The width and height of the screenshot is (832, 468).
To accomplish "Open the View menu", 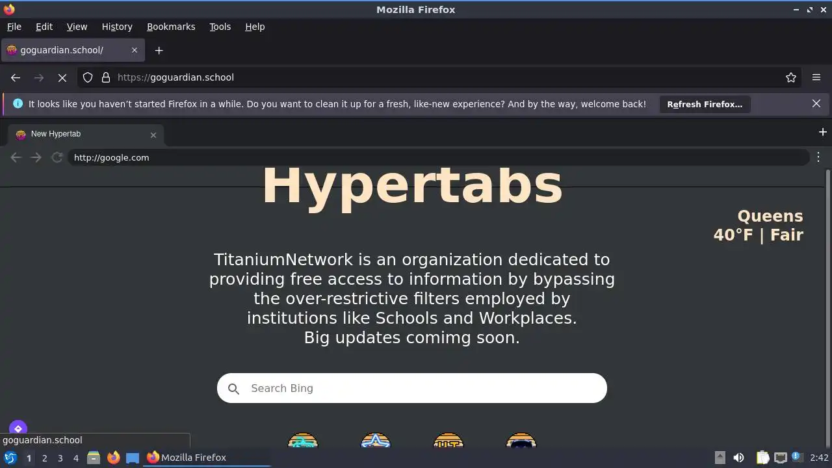I will [x=77, y=27].
